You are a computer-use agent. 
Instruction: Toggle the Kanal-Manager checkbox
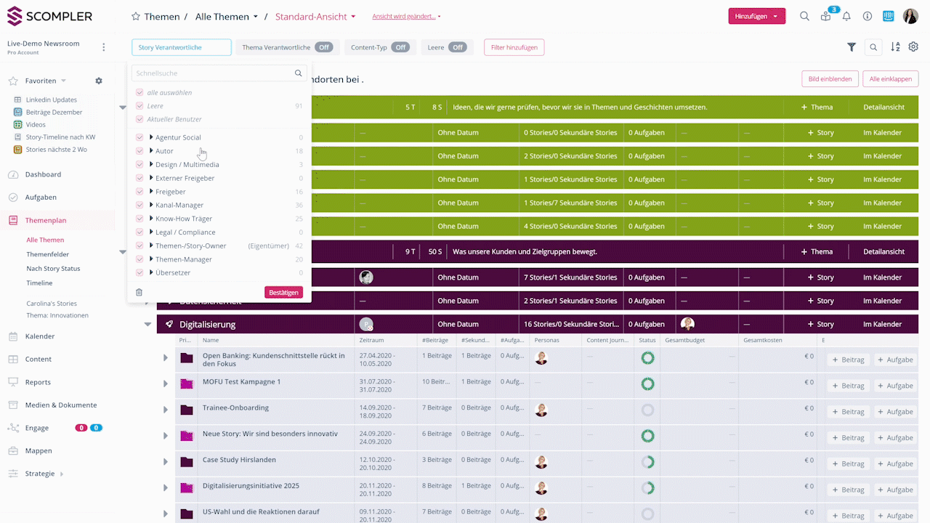click(140, 206)
